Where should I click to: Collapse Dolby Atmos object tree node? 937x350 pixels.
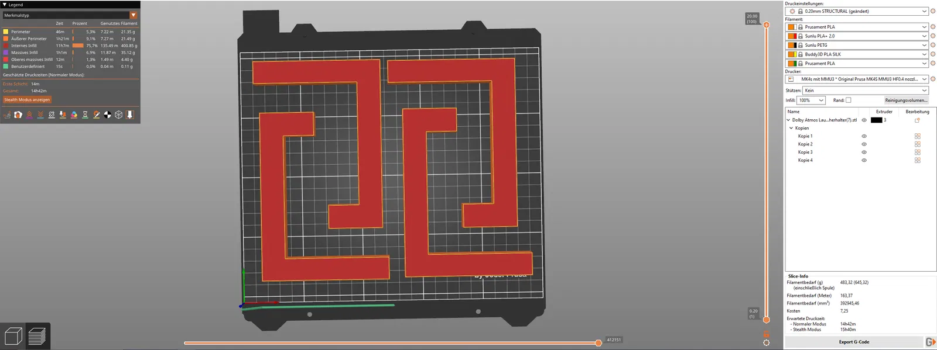(x=788, y=120)
